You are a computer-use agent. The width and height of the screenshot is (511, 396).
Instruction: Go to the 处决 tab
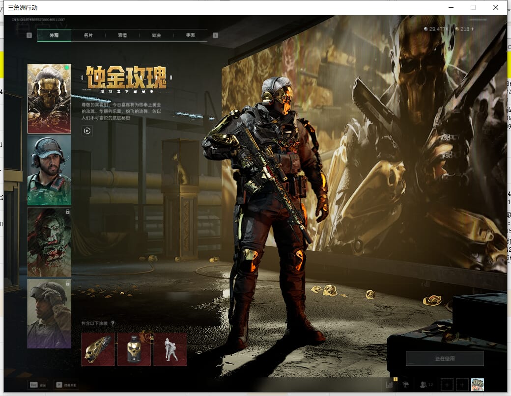tap(156, 35)
